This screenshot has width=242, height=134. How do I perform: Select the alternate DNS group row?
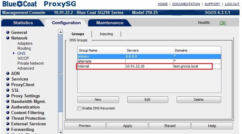149,61
